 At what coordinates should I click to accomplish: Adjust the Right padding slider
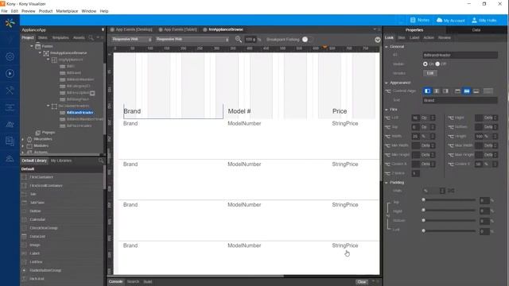point(449,210)
